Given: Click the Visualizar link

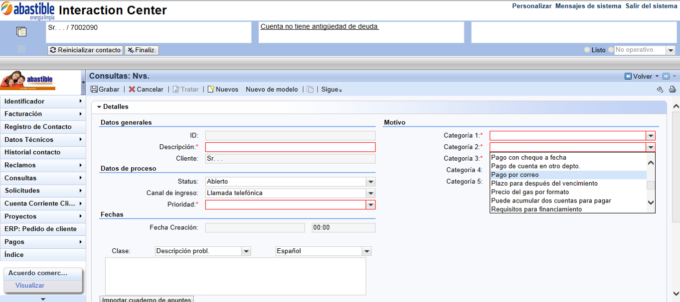Looking at the screenshot, I should [30, 286].
